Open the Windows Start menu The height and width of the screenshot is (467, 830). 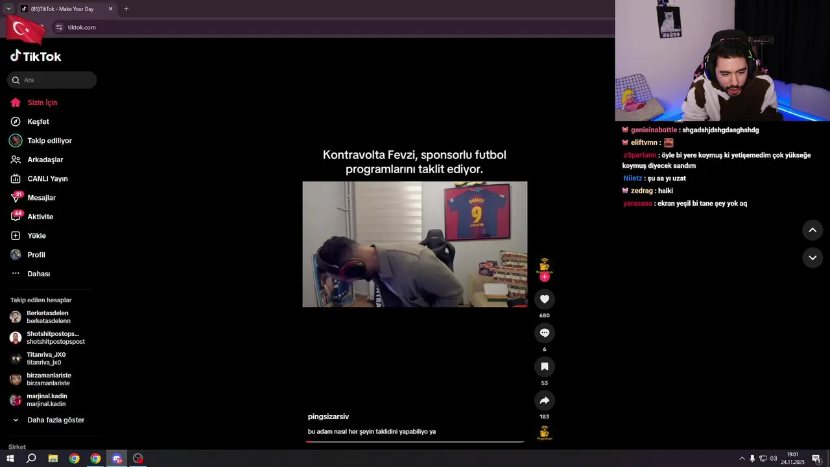(x=10, y=459)
